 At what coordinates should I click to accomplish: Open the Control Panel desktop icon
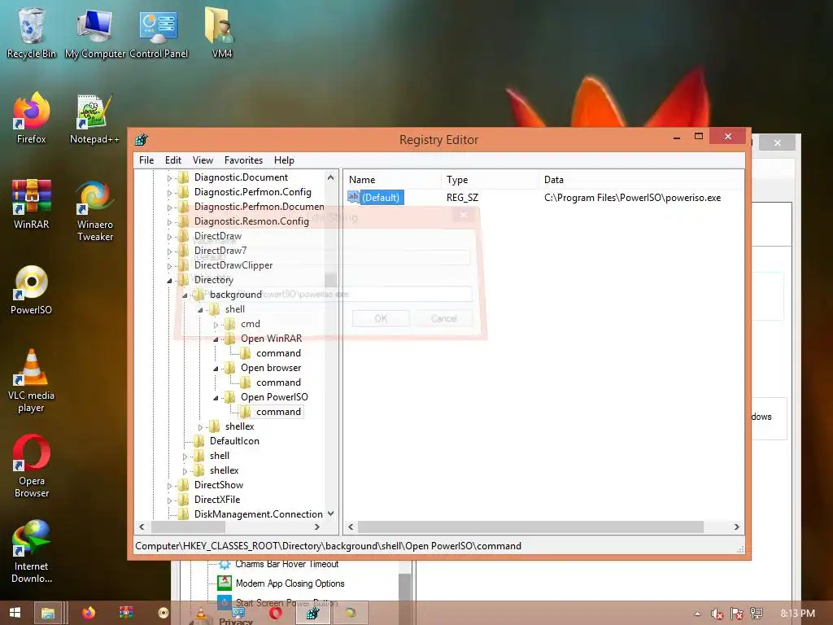[159, 33]
